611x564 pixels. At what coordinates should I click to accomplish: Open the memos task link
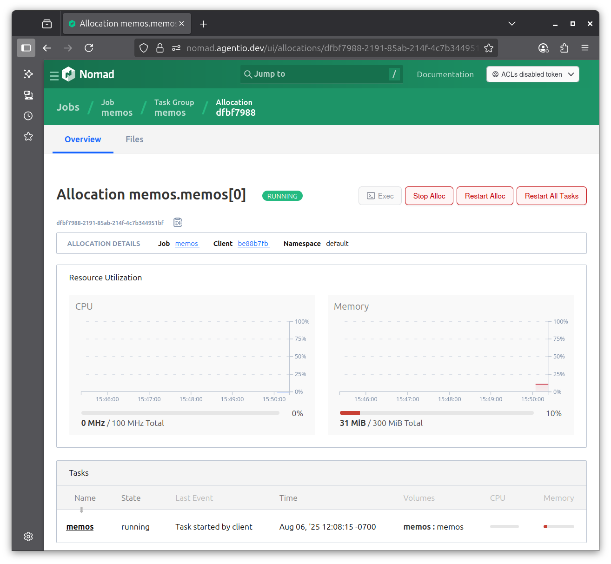[x=80, y=527]
